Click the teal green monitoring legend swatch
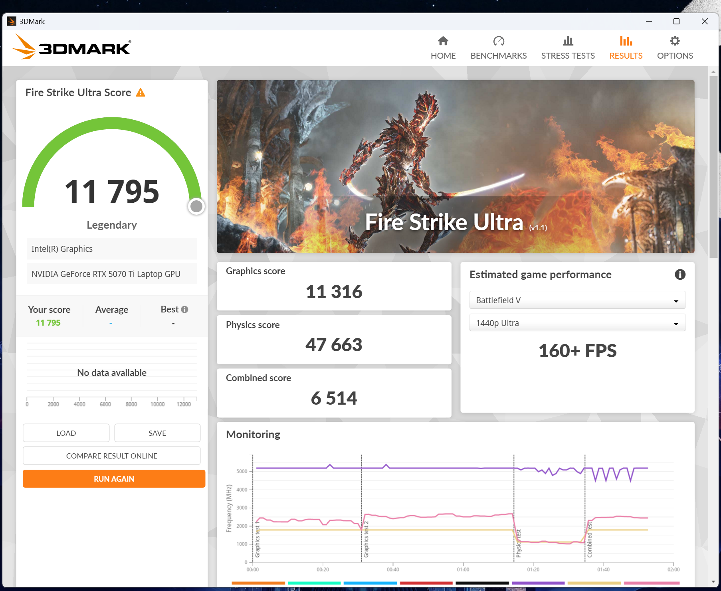This screenshot has height=591, width=721. click(314, 583)
